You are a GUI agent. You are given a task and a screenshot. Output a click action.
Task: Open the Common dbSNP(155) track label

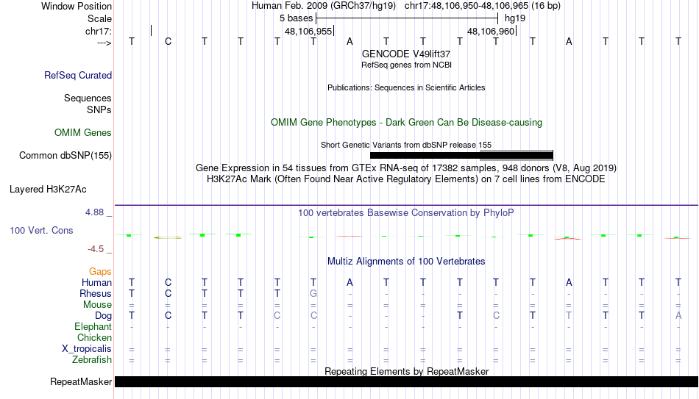point(65,156)
